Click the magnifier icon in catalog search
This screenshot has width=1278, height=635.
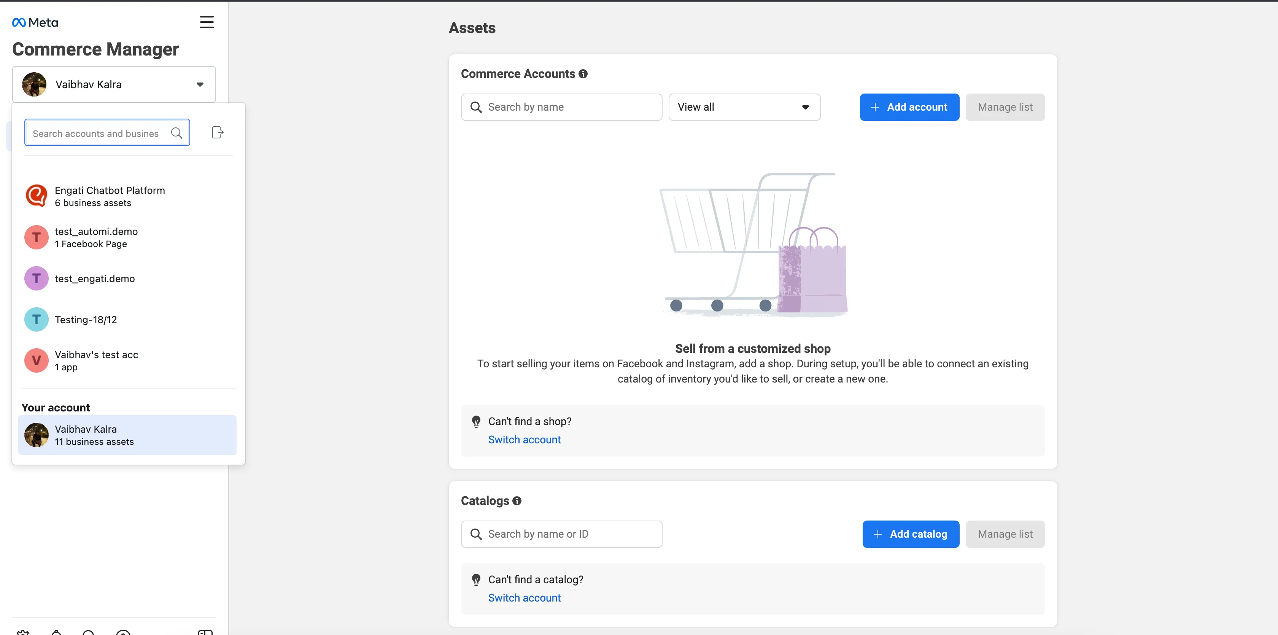point(476,534)
